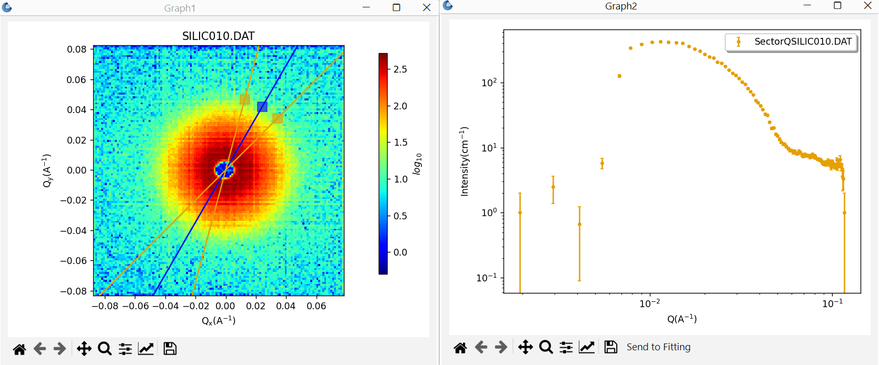Click the SectorQSILIC010.DAT legend entry
Screen dimensions: 879x365
click(x=792, y=42)
